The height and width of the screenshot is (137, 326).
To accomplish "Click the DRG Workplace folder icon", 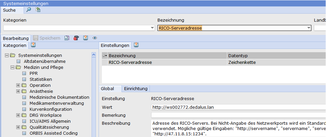I will pos(24,115).
